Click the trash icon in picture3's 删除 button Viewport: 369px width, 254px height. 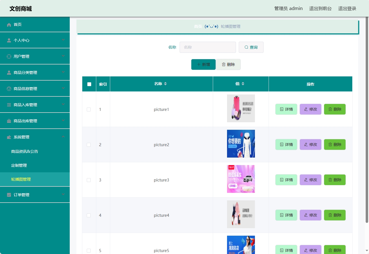[x=330, y=180]
